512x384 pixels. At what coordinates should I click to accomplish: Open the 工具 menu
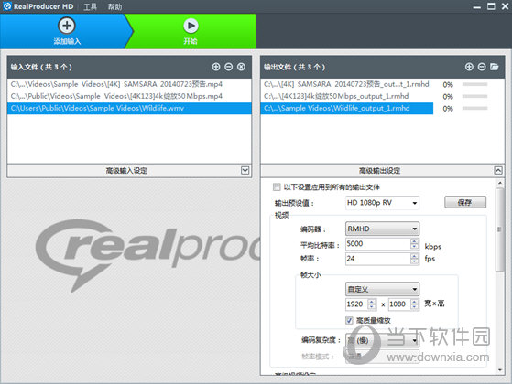[x=90, y=6]
